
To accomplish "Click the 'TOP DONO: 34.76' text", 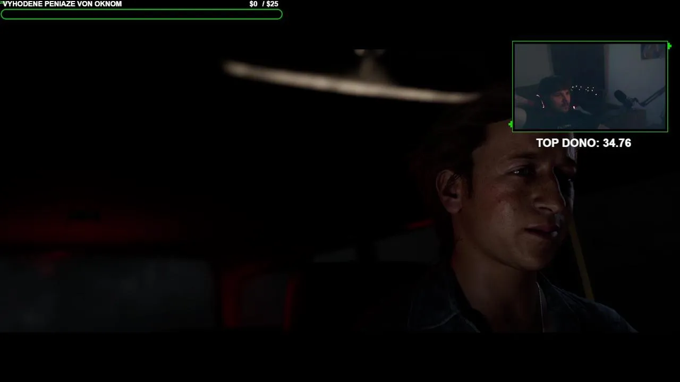I will click(583, 143).
